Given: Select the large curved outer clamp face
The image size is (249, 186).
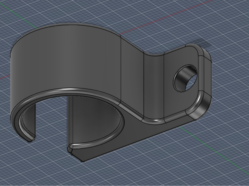Looking at the screenshot, I should pos(65,63).
